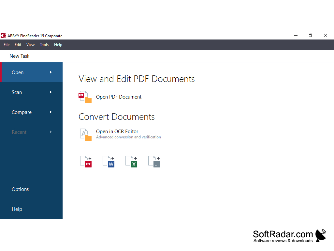The height and width of the screenshot is (251, 334).
Task: Select the Compare tab in sidebar
Action: pyautogui.click(x=31, y=112)
